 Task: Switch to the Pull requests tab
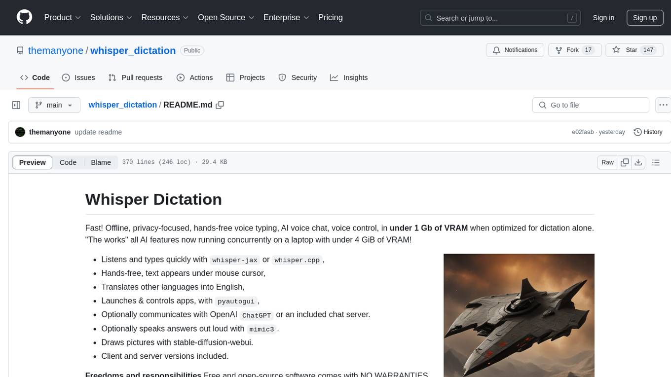coord(135,77)
